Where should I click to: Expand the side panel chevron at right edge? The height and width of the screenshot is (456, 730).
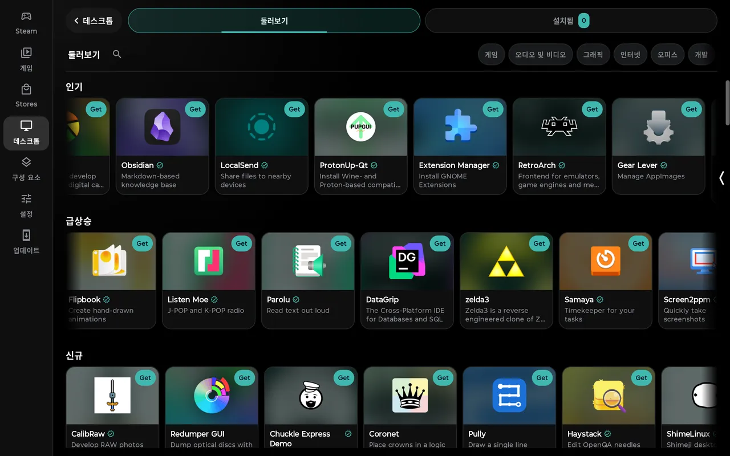tap(721, 178)
